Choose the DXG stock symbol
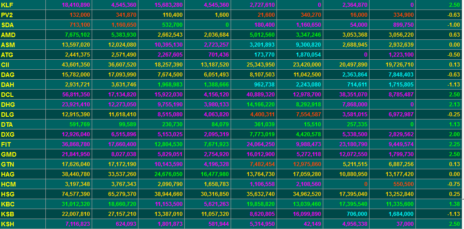This screenshot has width=464, height=229. click(8, 134)
